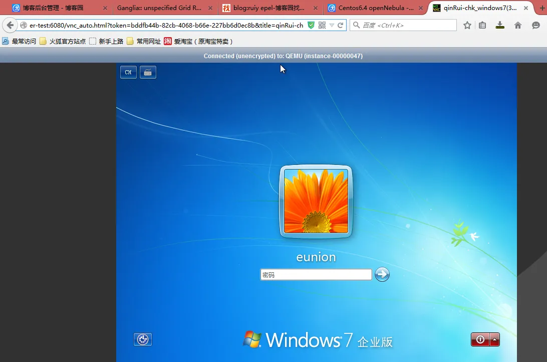Click the green security shield icon
The width and height of the screenshot is (547, 362).
point(311,25)
